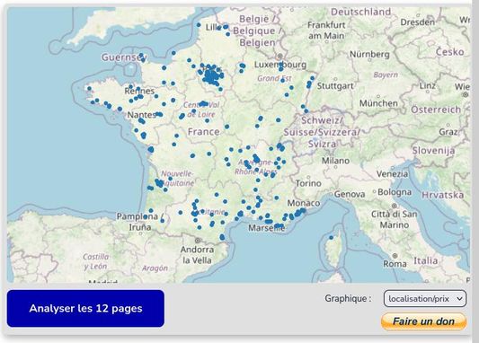Select the westernmost Brittany data point
The image size is (479, 343).
89,89
